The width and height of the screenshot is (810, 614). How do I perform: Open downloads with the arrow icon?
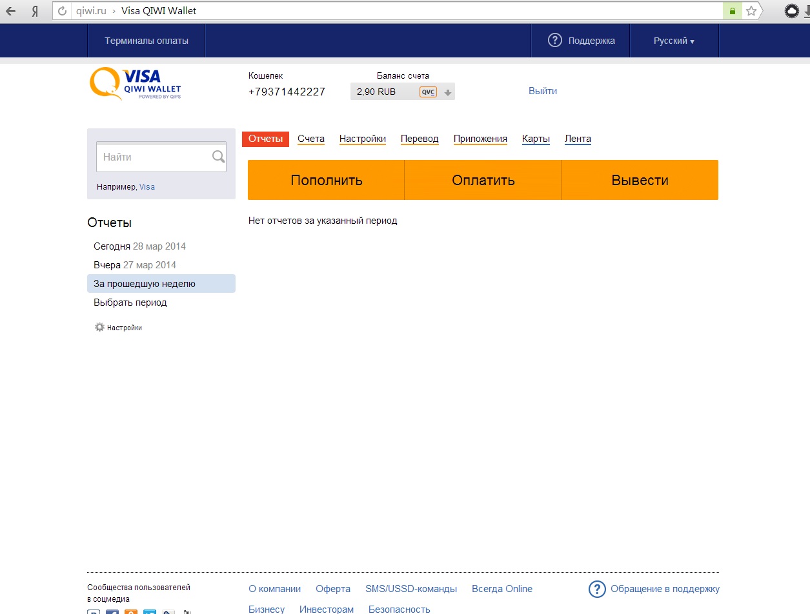coord(807,11)
